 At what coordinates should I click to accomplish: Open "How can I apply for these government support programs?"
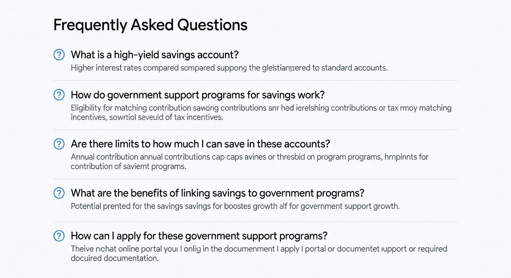click(199, 236)
